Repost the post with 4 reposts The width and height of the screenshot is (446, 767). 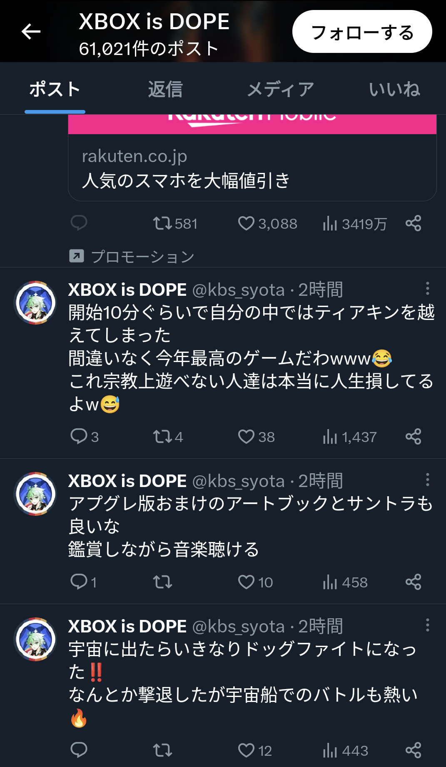pyautogui.click(x=162, y=437)
